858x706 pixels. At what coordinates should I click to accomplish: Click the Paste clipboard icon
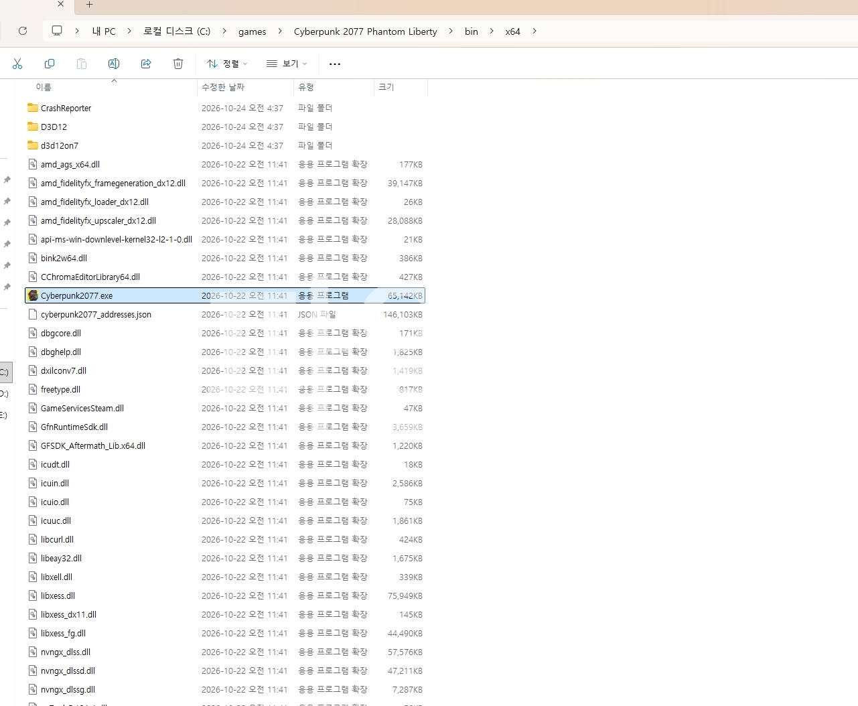coord(82,64)
